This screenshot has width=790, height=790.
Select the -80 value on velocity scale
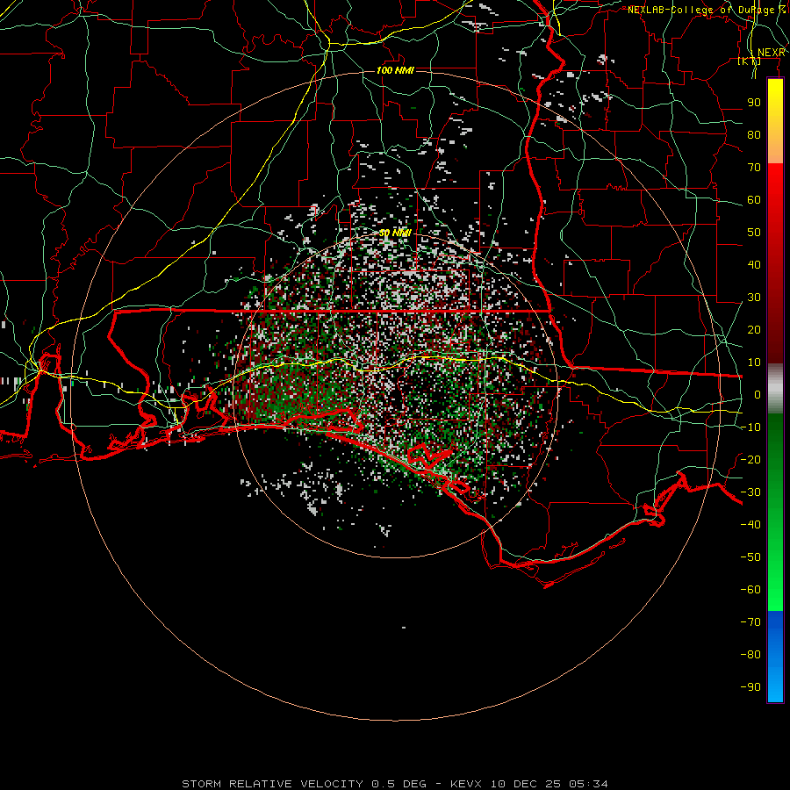pyautogui.click(x=750, y=655)
